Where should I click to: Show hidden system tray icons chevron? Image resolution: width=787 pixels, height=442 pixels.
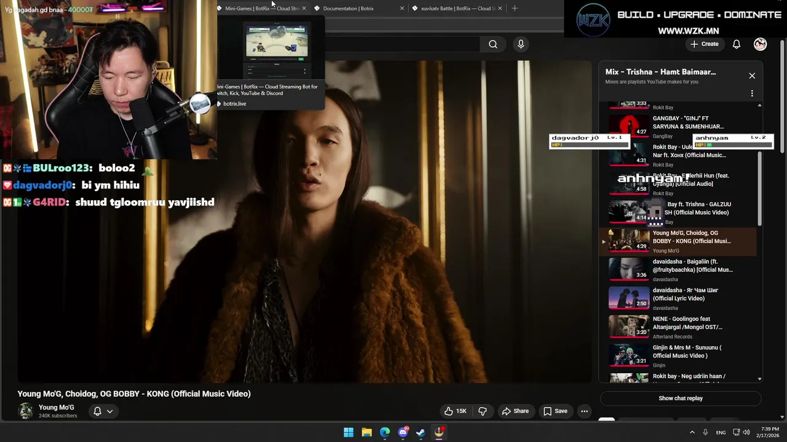click(692, 433)
